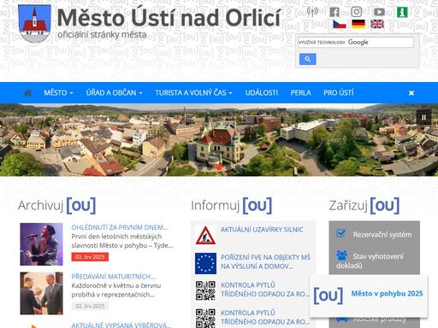Open Rezervační systém link
Screen dimensions: 438x328
click(x=382, y=235)
